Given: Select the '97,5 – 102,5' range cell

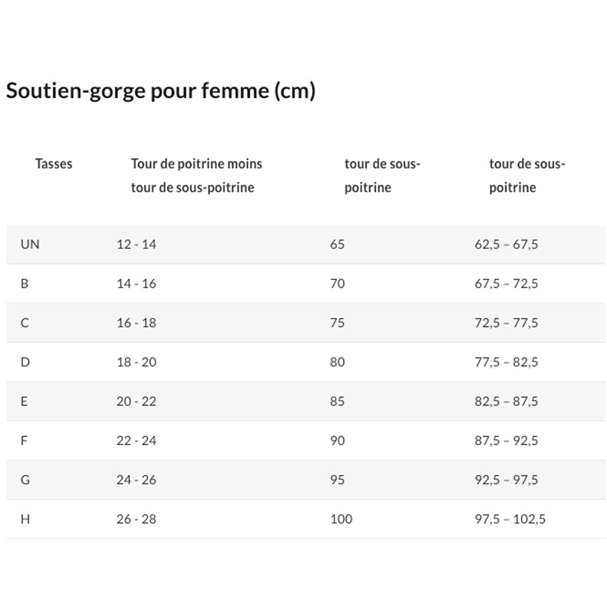Looking at the screenshot, I should tap(510, 519).
